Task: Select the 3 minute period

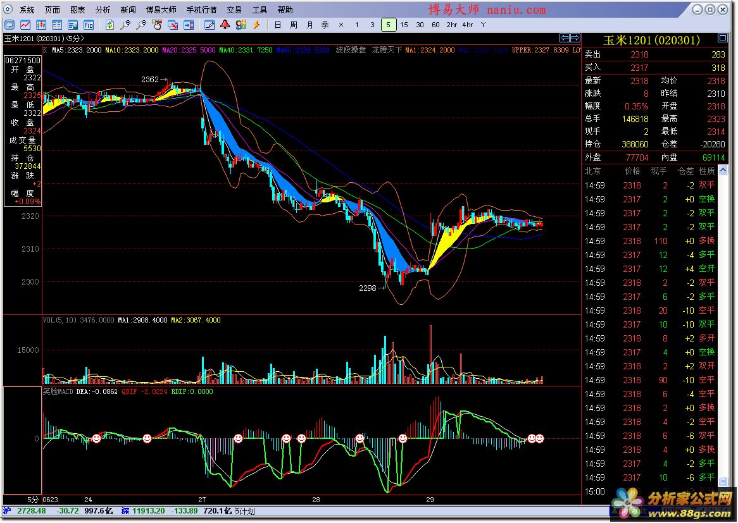Action: [372, 25]
